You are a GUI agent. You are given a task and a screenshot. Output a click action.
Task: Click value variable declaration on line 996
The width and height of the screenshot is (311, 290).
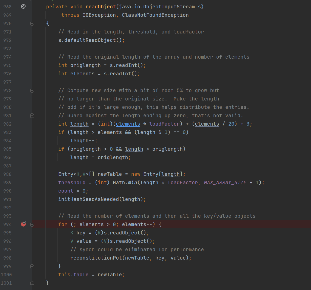84,241
